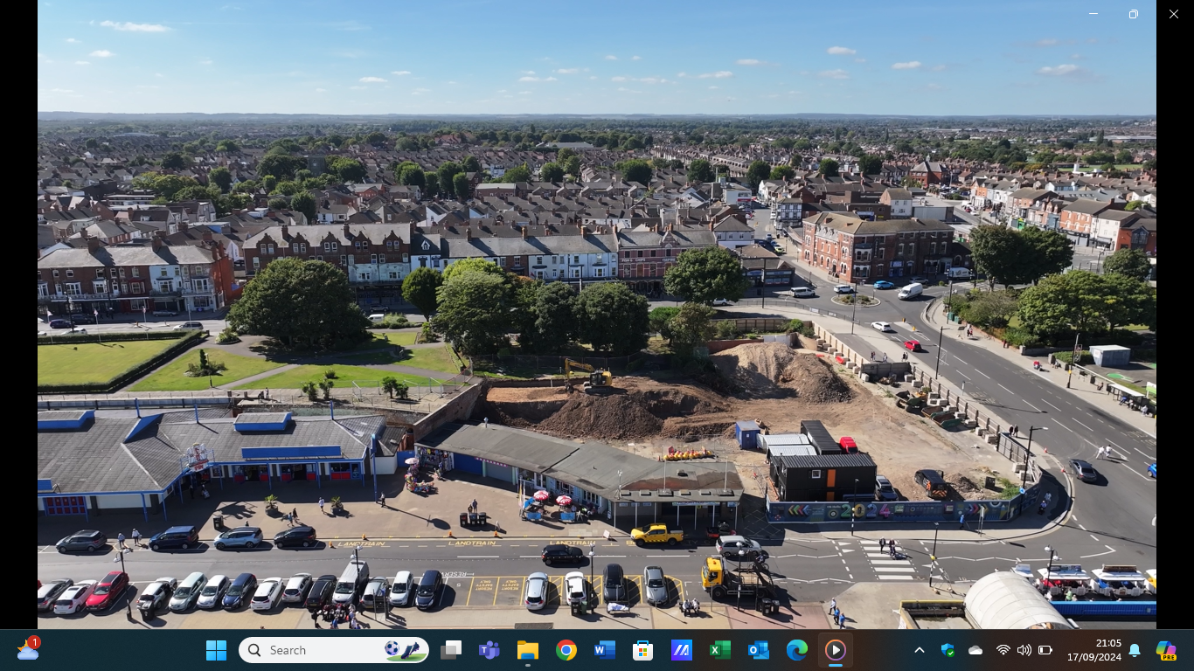
Task: Open the weather widget on the taskbar
Action: [28, 650]
